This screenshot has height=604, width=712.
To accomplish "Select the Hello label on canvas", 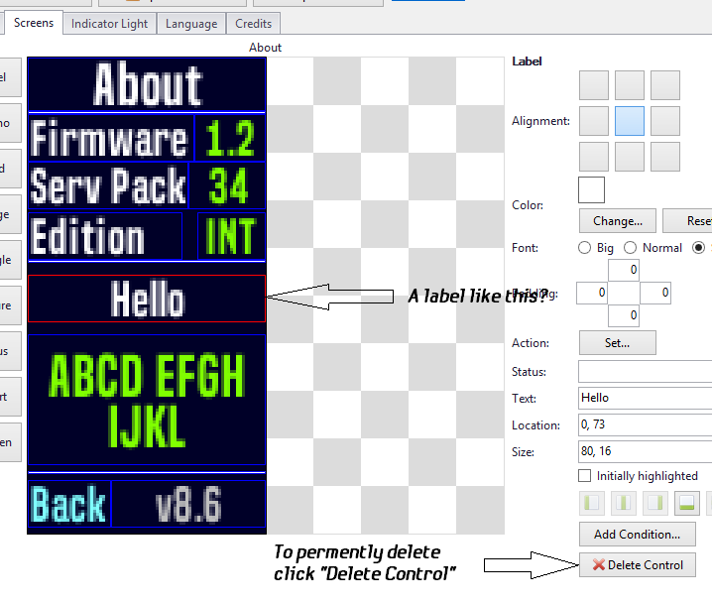I will coord(147,299).
